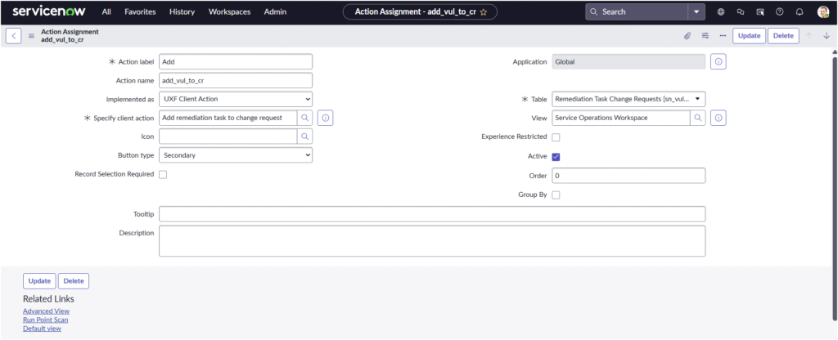
Task: Click the globe scope selector icon
Action: click(721, 12)
